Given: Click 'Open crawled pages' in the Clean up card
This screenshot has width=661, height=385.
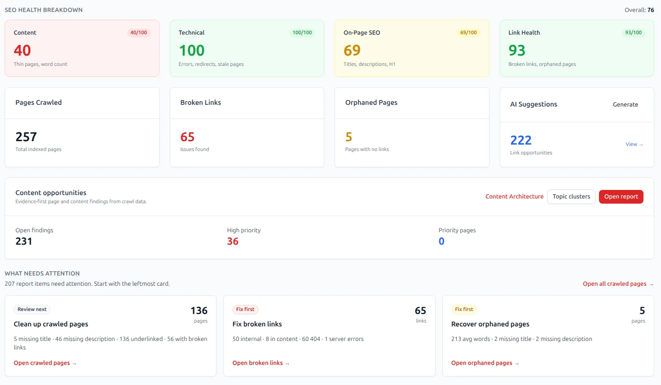Looking at the screenshot, I should pyautogui.click(x=45, y=363).
